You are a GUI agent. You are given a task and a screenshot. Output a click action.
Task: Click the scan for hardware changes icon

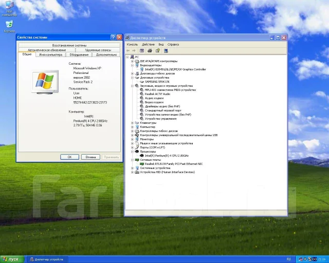pyautogui.click(x=166, y=50)
